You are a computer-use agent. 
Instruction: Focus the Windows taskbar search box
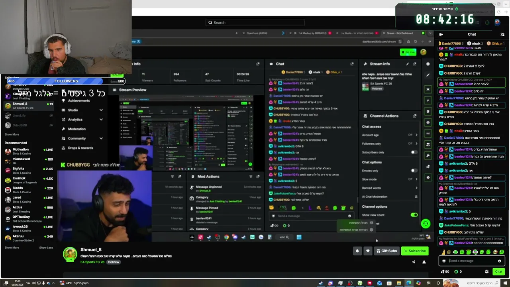(472, 283)
